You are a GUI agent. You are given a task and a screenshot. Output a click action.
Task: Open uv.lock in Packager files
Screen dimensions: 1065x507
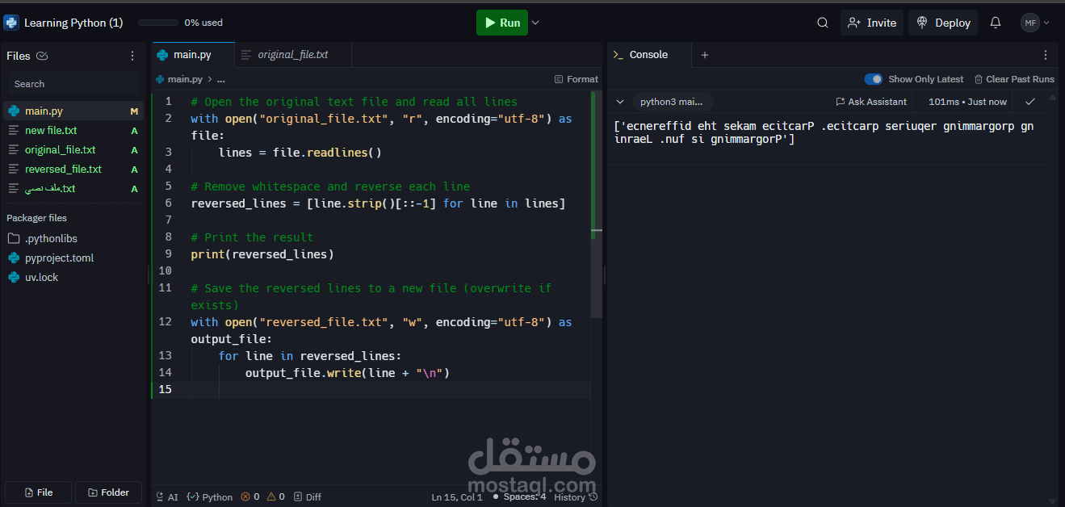tap(73, 277)
